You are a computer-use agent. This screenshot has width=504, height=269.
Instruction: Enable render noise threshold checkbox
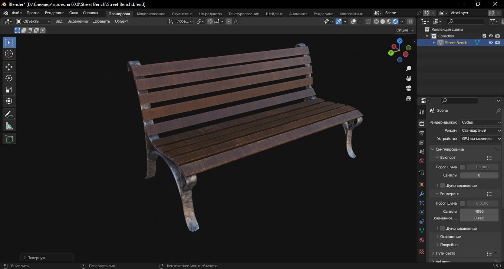pyautogui.click(x=462, y=204)
